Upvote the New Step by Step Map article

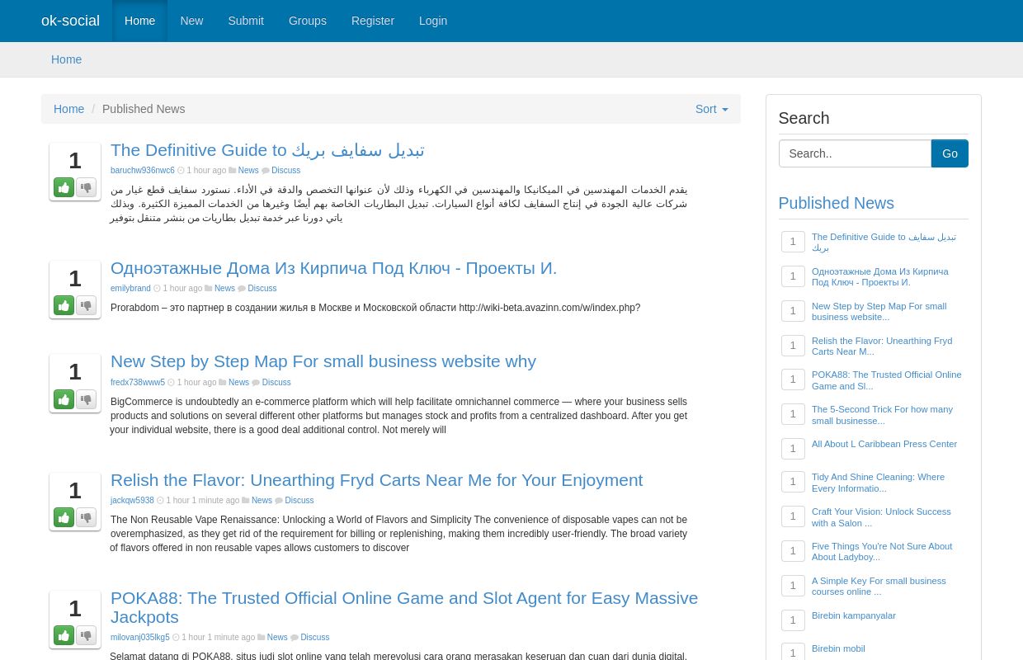[64, 399]
